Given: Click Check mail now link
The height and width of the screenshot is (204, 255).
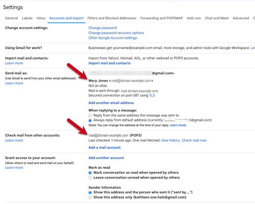Looking at the screenshot, I should point(194,140).
